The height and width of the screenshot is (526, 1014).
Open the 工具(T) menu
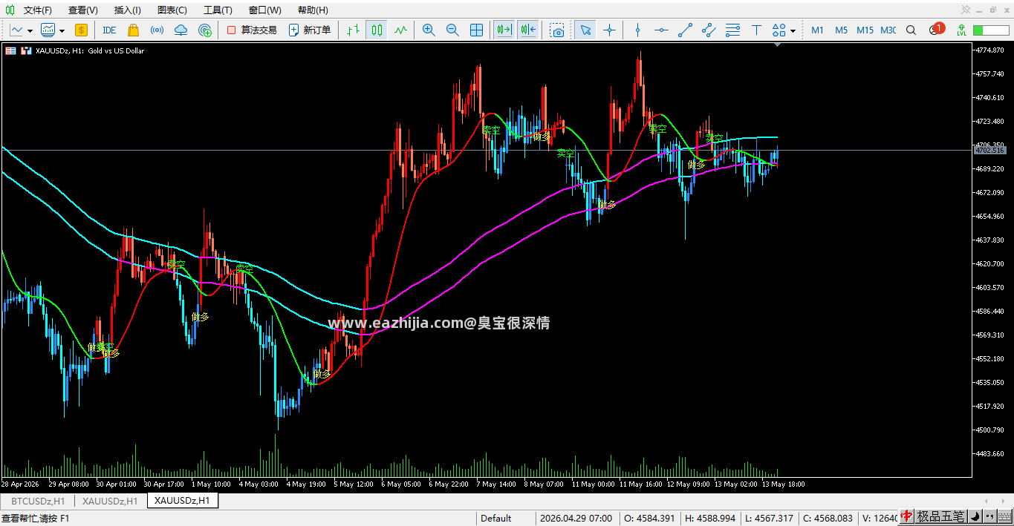pos(218,10)
